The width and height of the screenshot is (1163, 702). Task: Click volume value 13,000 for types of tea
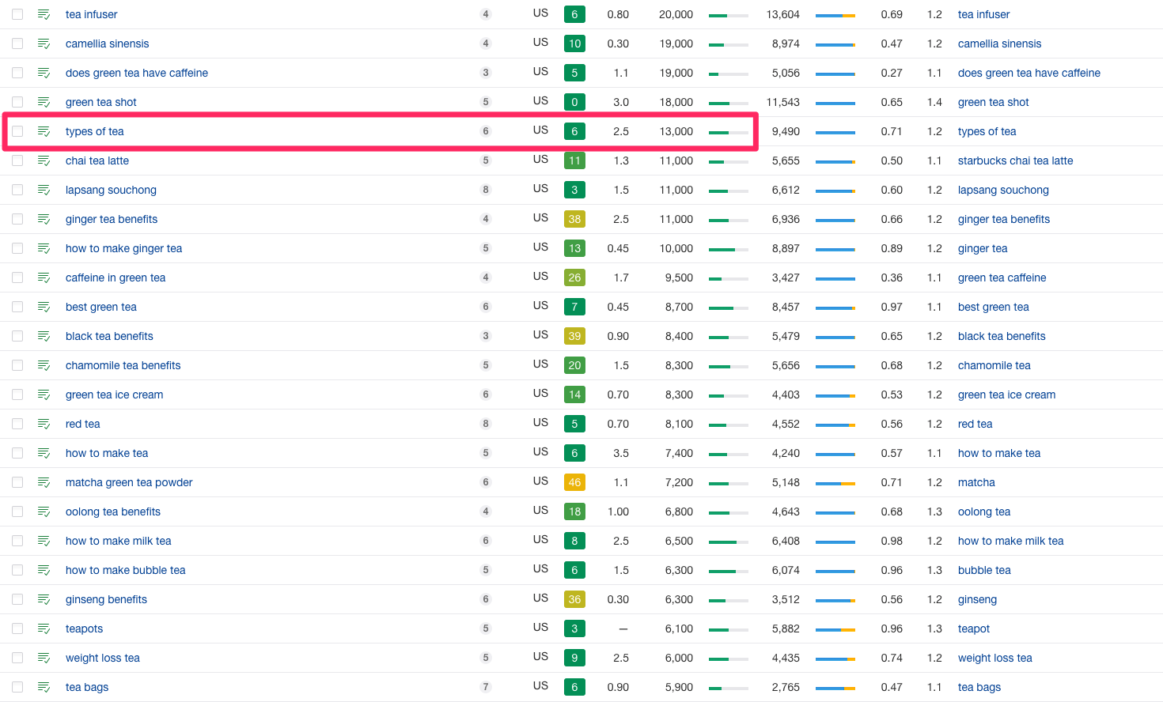676,131
